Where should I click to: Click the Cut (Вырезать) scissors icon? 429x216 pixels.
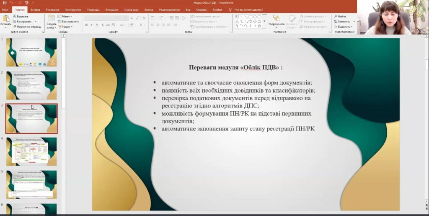(x=15, y=16)
